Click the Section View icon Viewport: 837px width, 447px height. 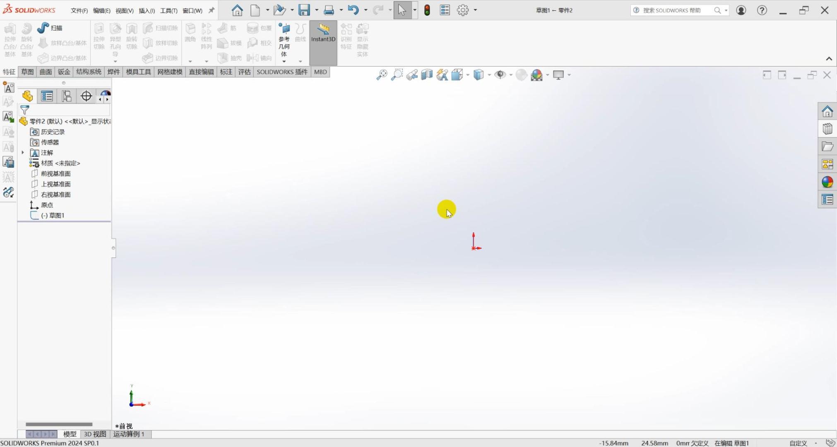point(427,75)
